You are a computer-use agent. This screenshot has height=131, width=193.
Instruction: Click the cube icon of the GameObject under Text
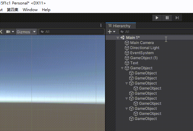(x=127, y=68)
